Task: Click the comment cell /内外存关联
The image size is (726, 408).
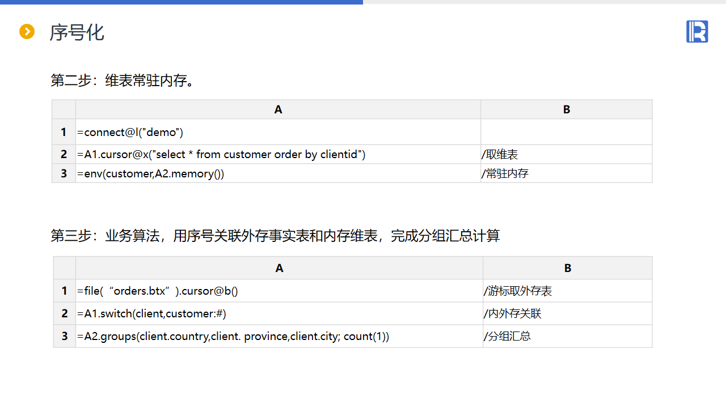Action: [568, 313]
